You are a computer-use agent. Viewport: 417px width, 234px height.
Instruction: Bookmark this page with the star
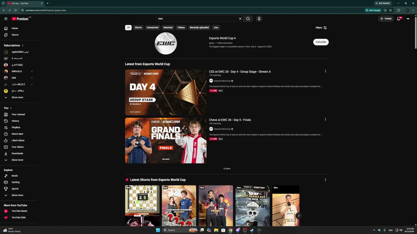[x=390, y=10]
